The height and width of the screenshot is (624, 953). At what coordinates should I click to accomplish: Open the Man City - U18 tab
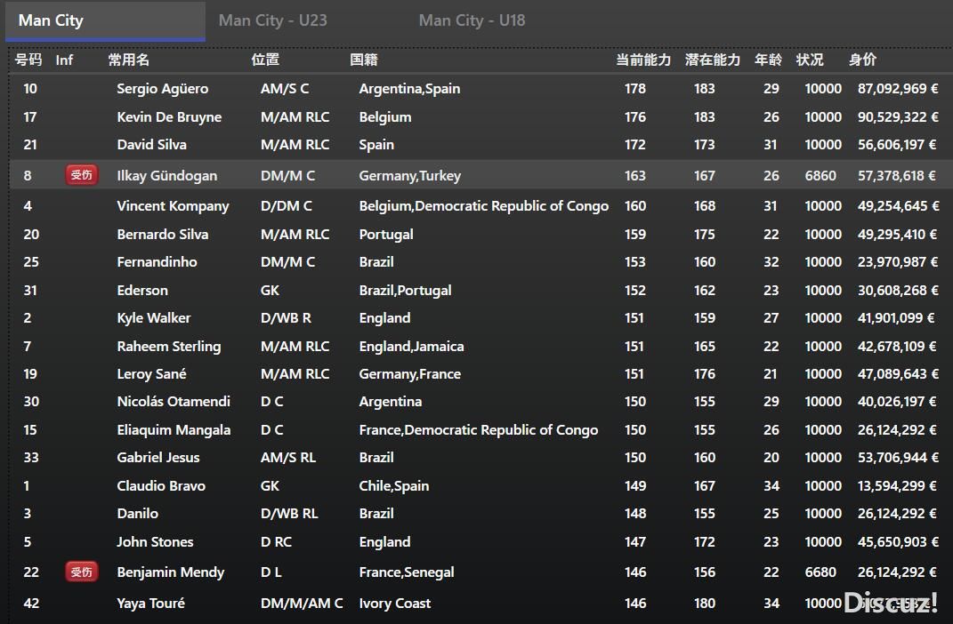pyautogui.click(x=472, y=20)
